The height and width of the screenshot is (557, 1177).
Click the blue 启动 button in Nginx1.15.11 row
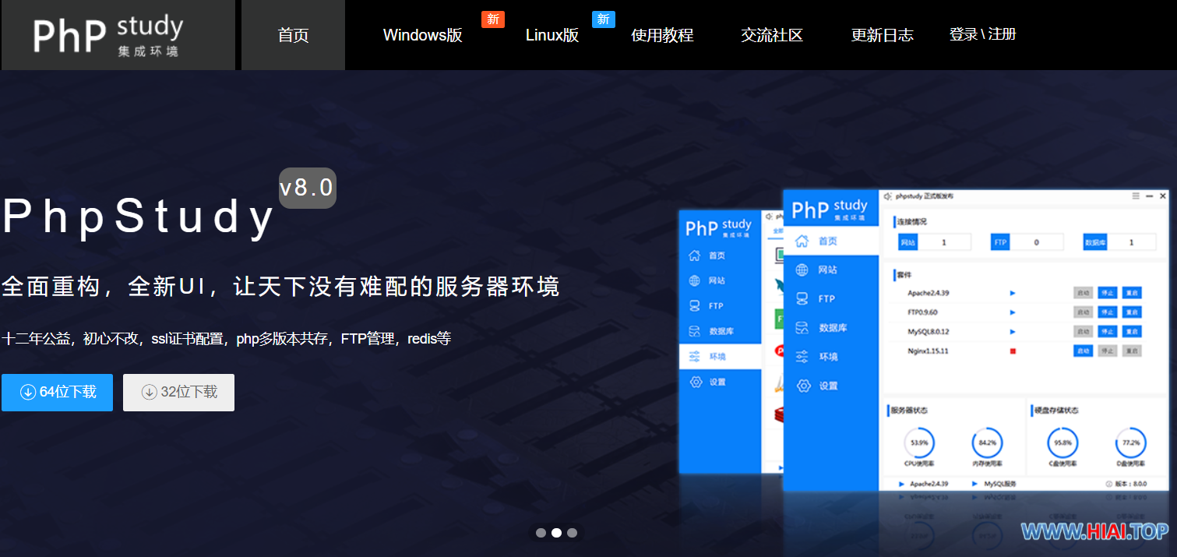point(1083,351)
